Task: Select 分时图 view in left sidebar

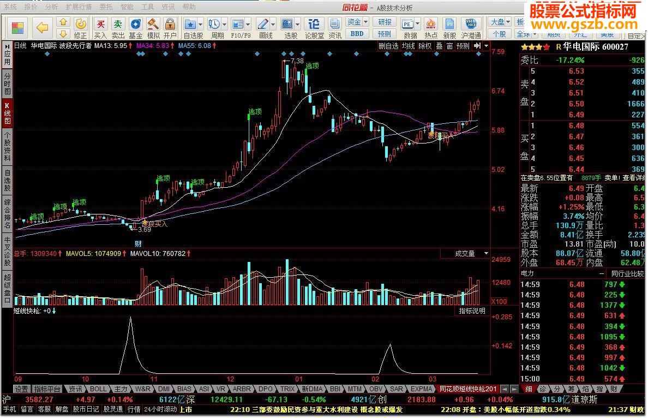Action: 7,83
